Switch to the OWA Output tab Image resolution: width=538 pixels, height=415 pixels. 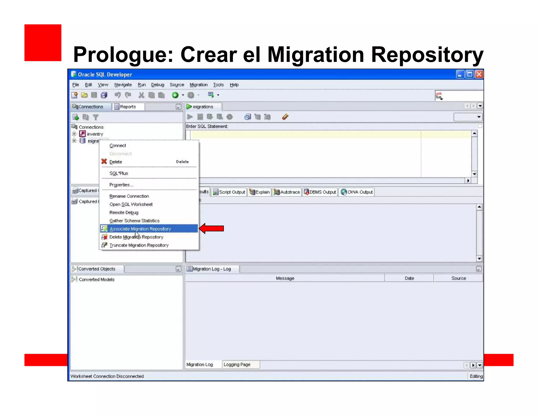[356, 192]
